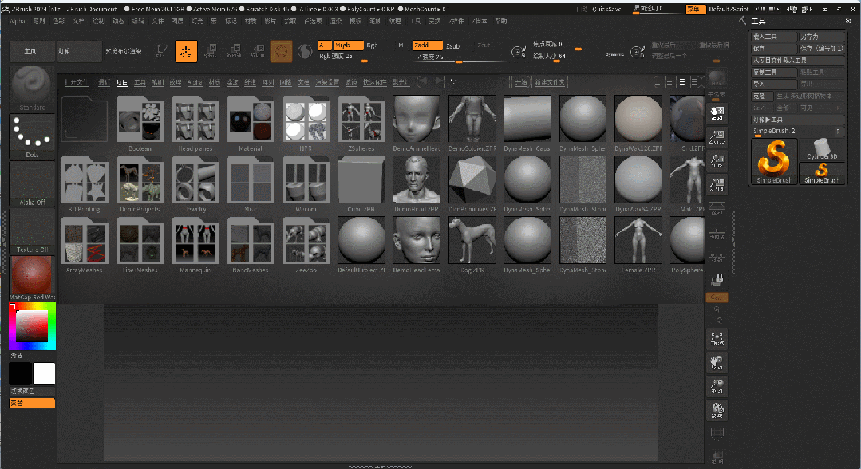861x469 pixels.
Task: Toggle the orange 交替 alternate button
Action: click(32, 403)
